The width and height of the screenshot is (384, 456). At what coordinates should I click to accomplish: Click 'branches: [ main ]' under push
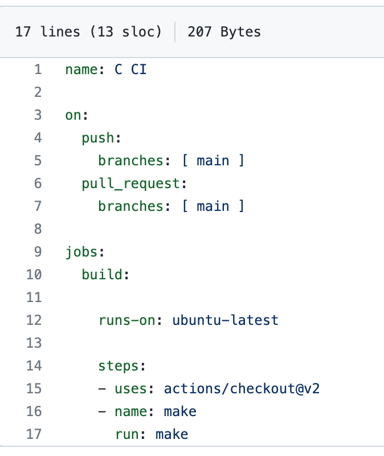tap(171, 161)
